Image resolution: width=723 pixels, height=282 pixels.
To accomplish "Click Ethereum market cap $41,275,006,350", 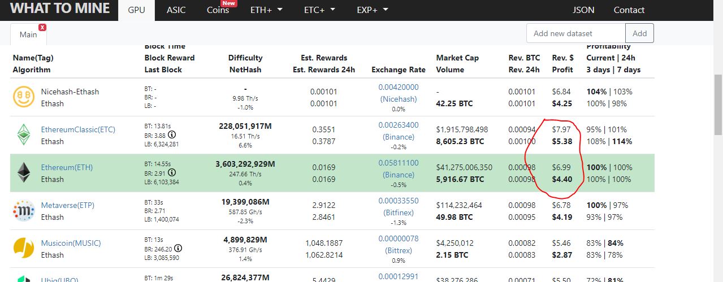I will point(464,167).
